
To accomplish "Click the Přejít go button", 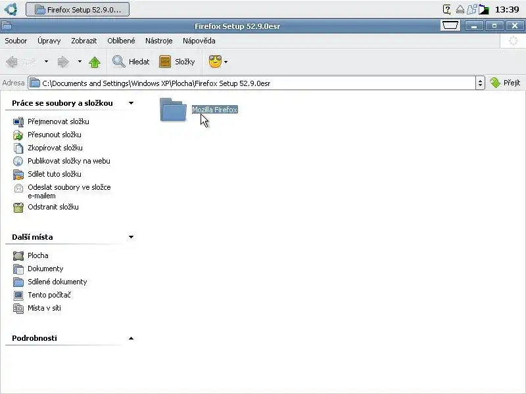I will 505,83.
